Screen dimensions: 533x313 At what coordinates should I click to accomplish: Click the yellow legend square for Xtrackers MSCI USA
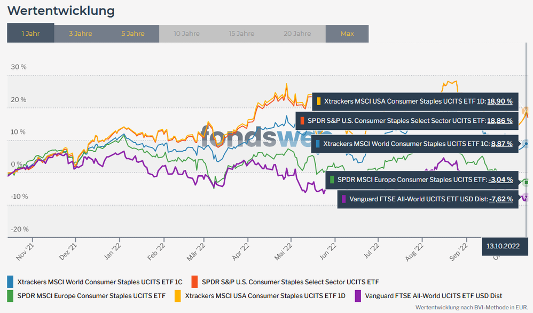coord(178,295)
